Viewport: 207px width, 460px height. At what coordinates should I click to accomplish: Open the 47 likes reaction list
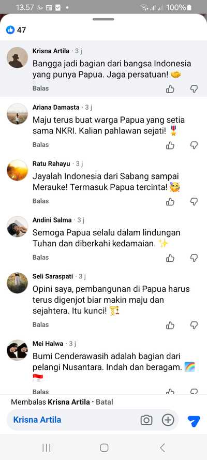pyautogui.click(x=16, y=29)
